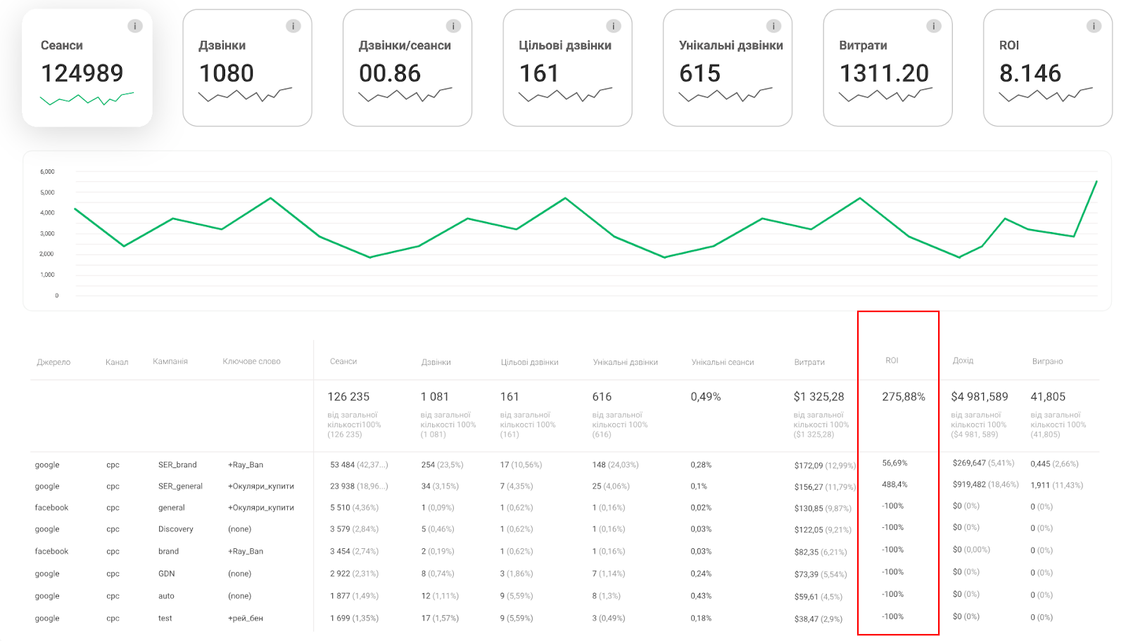The width and height of the screenshot is (1126, 641).
Task: Sort table by Джерело column header
Action: (53, 362)
